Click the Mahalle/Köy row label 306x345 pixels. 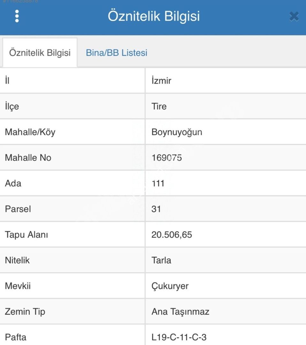[x=30, y=132]
